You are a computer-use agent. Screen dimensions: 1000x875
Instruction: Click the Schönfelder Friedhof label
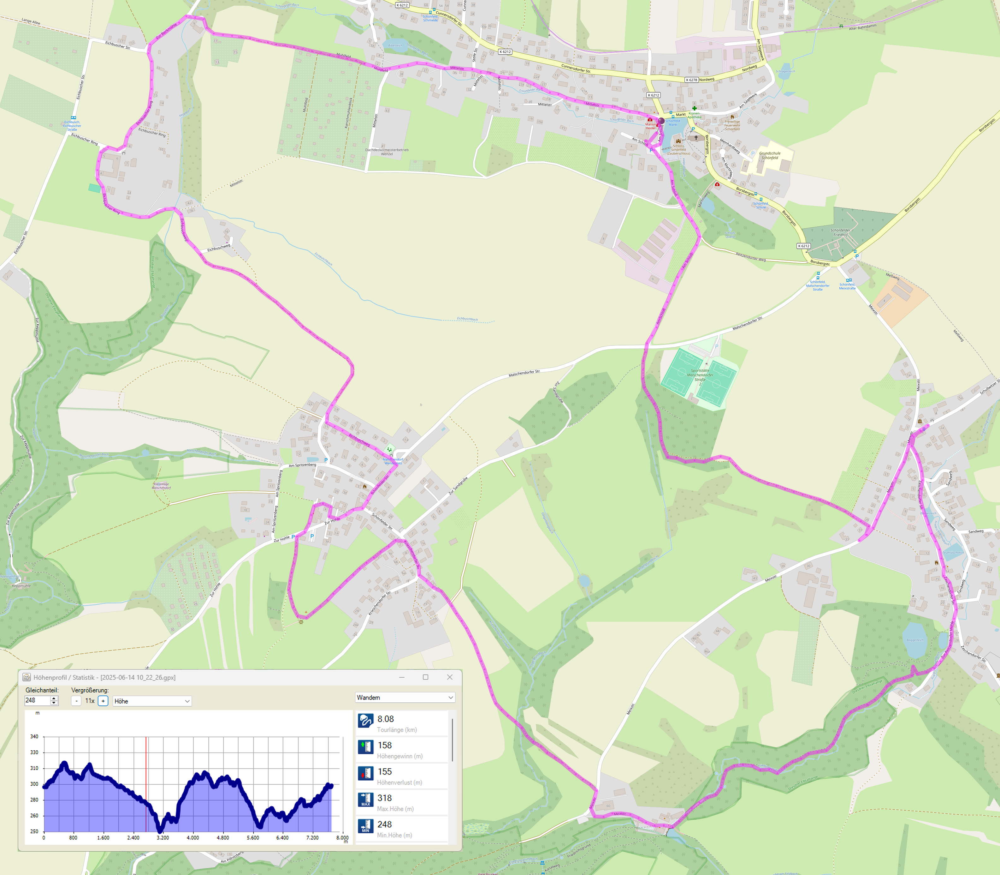(840, 232)
